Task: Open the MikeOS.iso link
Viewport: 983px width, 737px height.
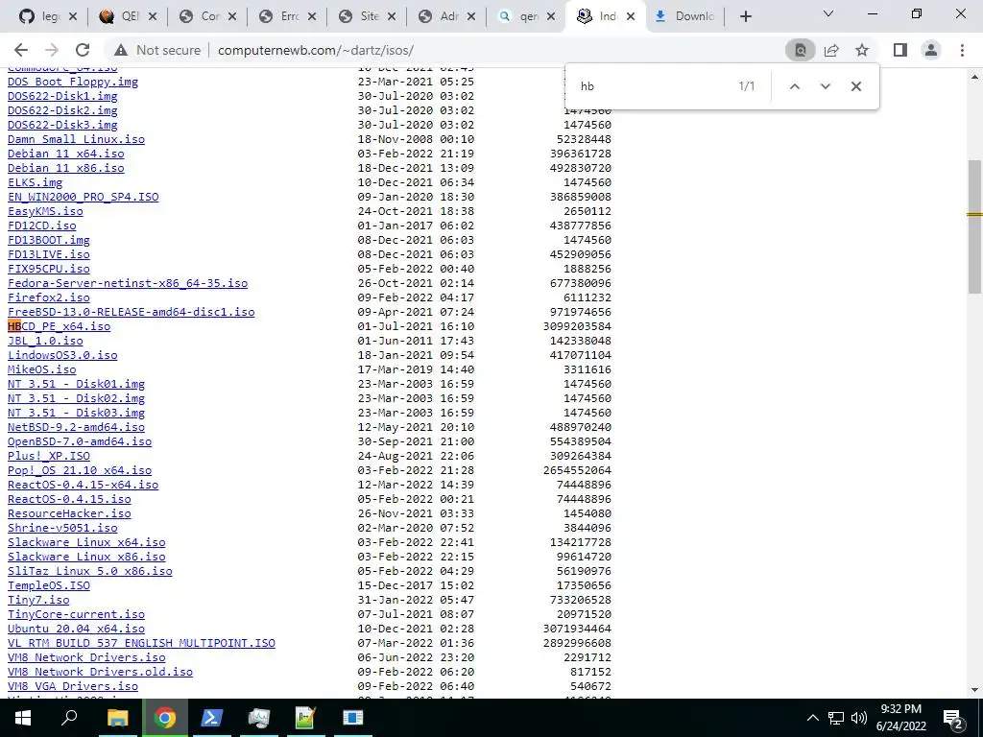Action: click(x=42, y=369)
